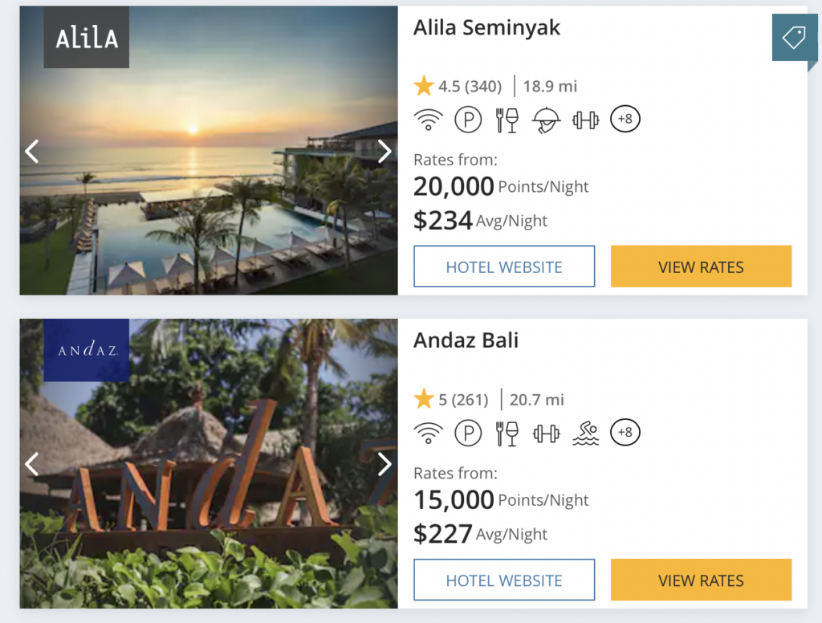Select the fitness center icon for Alila Seminyak
822x623 pixels.
[586, 119]
